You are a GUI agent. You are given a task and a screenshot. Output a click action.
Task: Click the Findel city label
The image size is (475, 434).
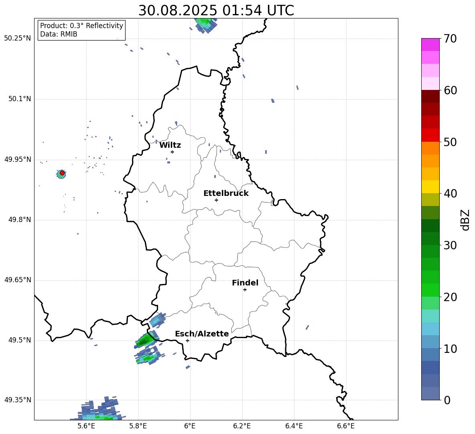(x=245, y=283)
